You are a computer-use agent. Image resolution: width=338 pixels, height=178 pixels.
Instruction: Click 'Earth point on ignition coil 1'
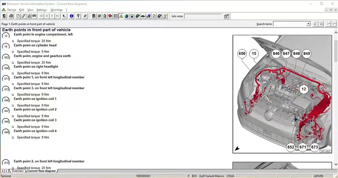click(35, 99)
